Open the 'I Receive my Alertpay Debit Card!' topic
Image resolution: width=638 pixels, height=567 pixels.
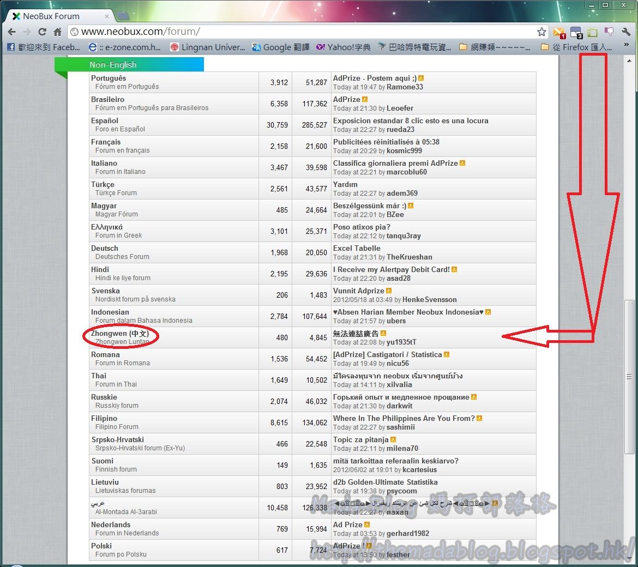coord(392,269)
